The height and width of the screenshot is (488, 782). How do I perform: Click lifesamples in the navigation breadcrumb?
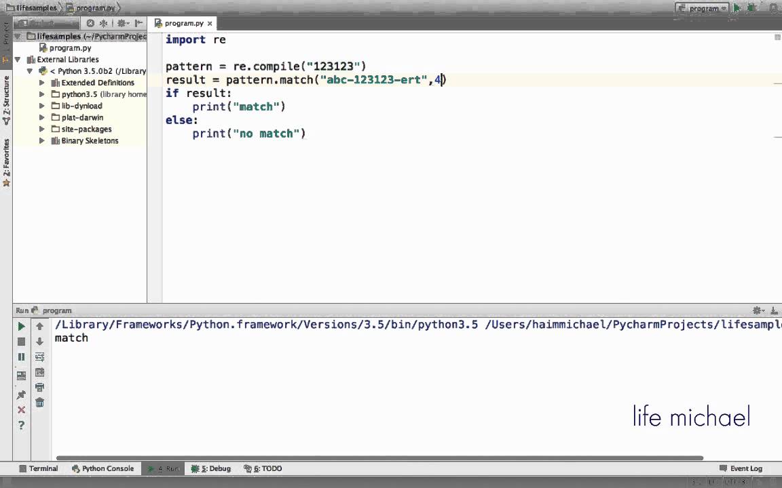[x=32, y=8]
